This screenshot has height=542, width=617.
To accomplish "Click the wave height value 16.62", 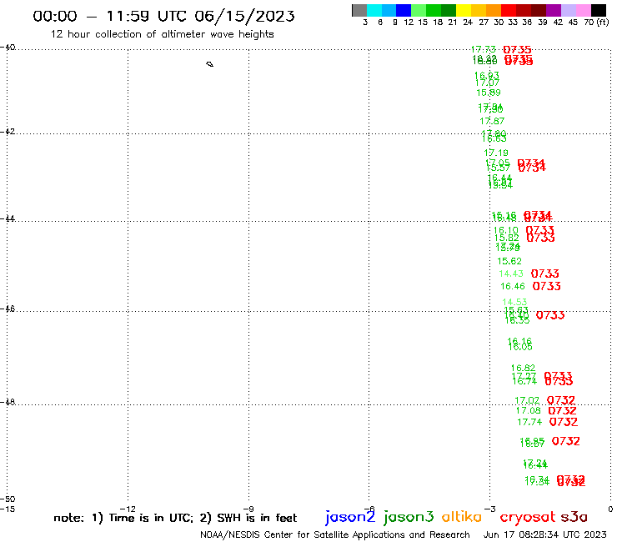I will pyautogui.click(x=523, y=368).
